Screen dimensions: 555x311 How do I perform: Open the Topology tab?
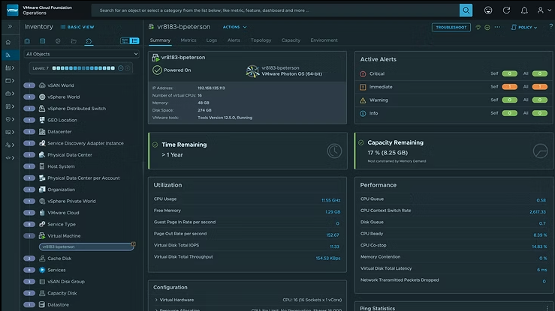(x=261, y=40)
